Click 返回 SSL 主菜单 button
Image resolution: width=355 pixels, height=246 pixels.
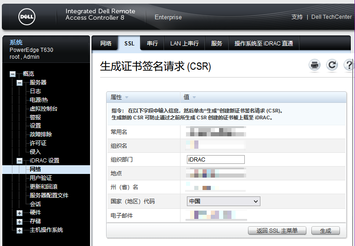point(277,230)
